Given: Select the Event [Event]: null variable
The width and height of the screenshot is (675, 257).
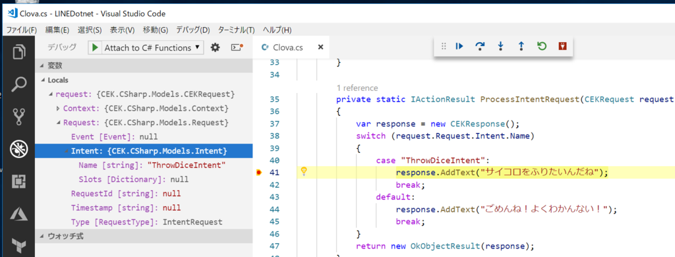Looking at the screenshot, I should (x=144, y=137).
